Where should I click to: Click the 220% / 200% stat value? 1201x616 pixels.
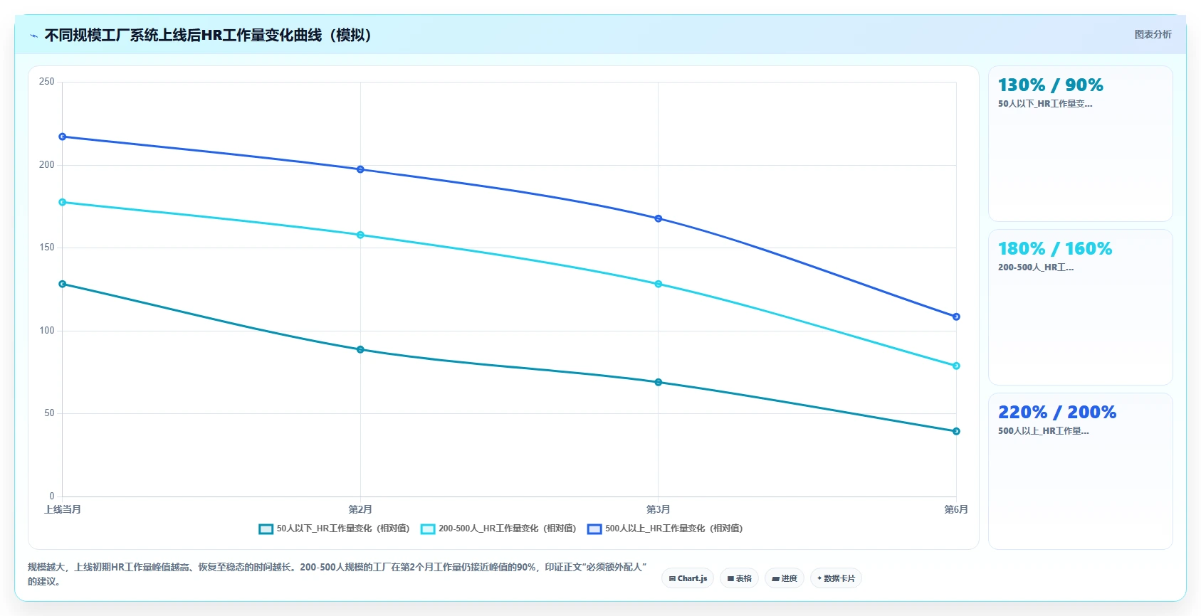[x=1057, y=413]
